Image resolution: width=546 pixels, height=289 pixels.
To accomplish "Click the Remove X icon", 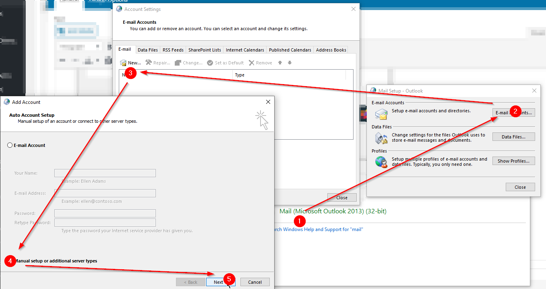I will (x=252, y=63).
